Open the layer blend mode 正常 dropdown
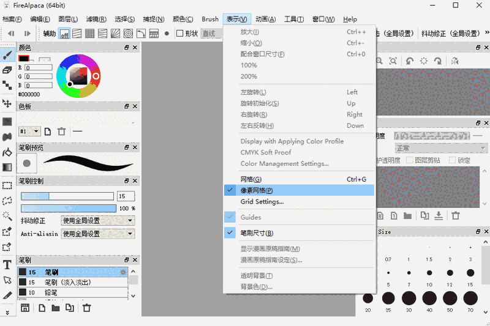490x326 pixels. pos(441,148)
